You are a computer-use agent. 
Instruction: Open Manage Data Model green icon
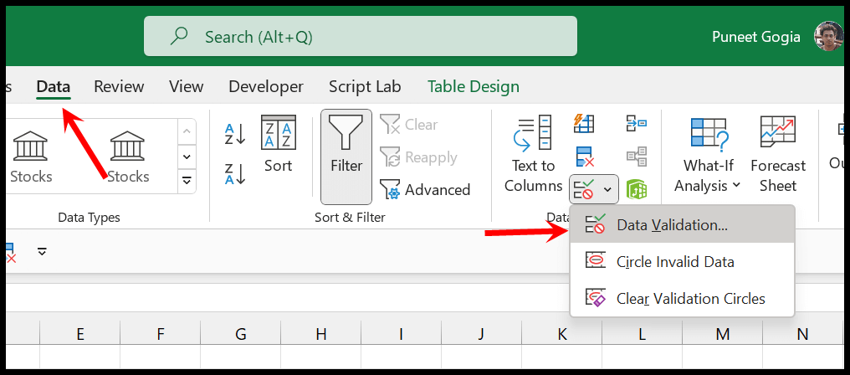tap(637, 189)
